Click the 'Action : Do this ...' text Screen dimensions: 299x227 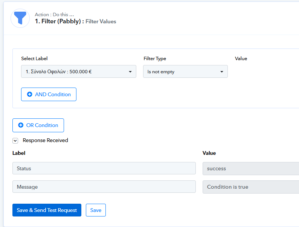(54, 14)
